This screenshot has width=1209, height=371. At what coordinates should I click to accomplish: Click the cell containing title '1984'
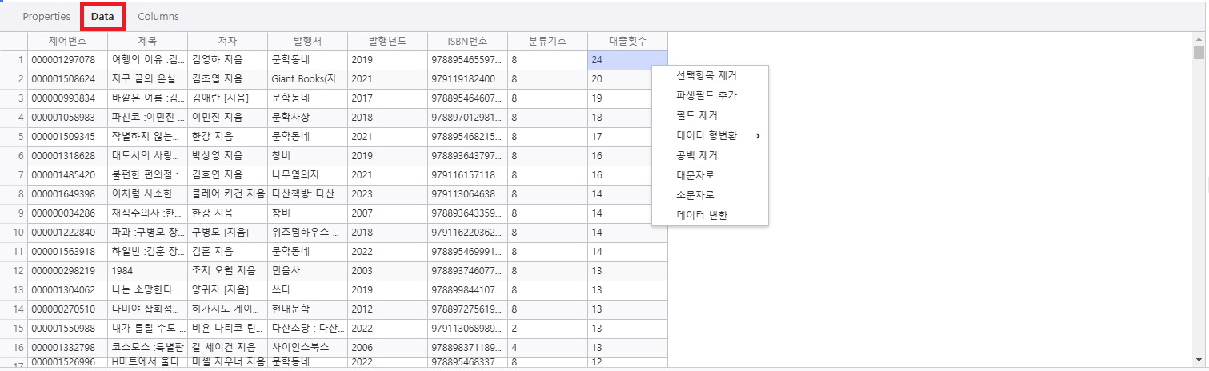pos(147,271)
